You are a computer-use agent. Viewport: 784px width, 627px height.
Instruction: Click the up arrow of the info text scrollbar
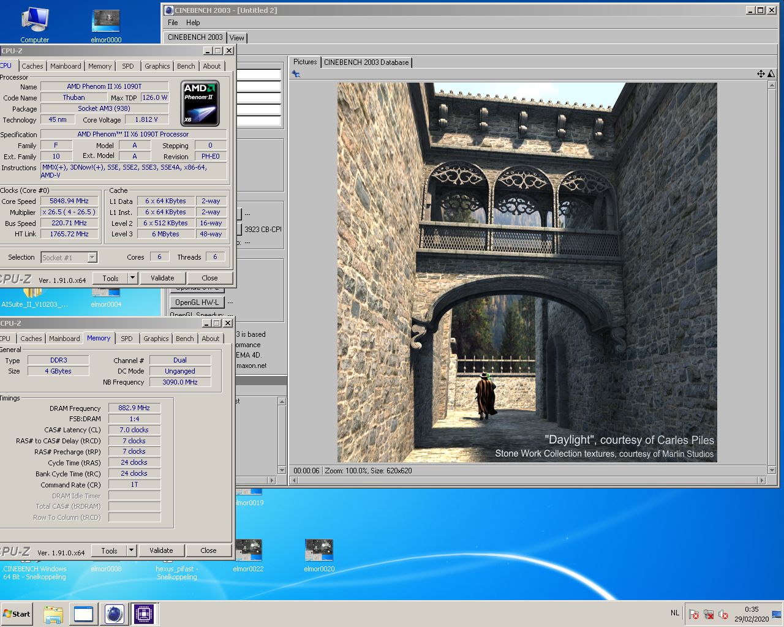[282, 402]
